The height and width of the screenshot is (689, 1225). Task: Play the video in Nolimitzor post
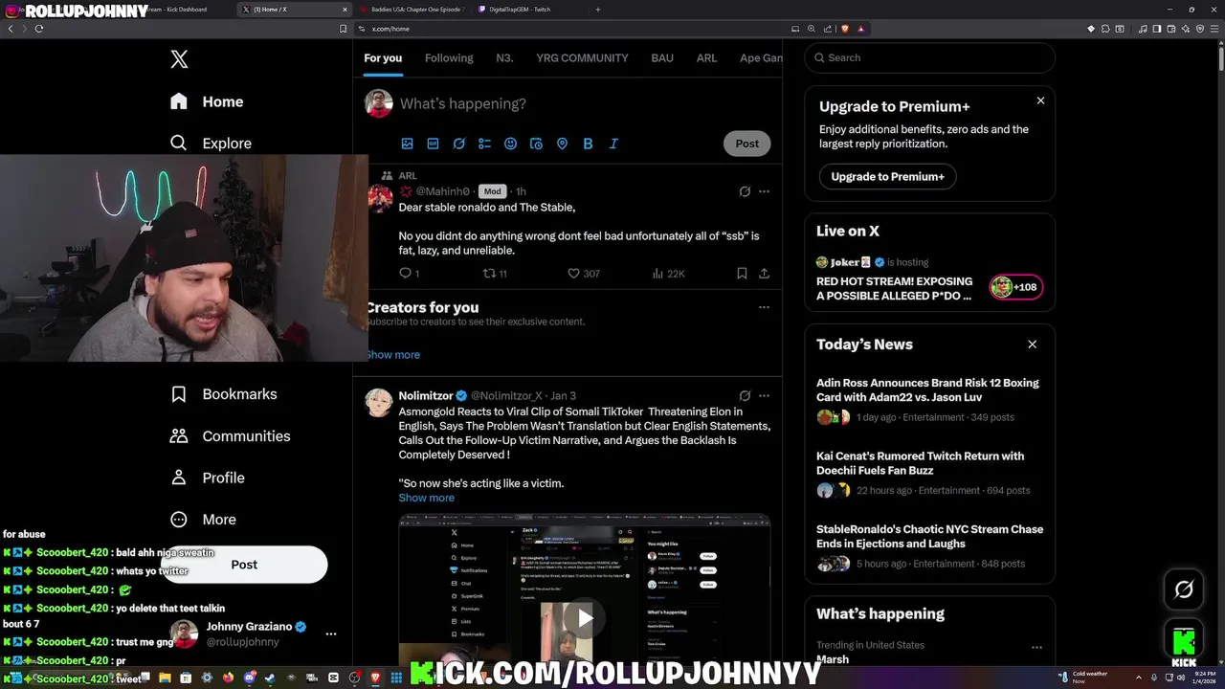coord(585,618)
